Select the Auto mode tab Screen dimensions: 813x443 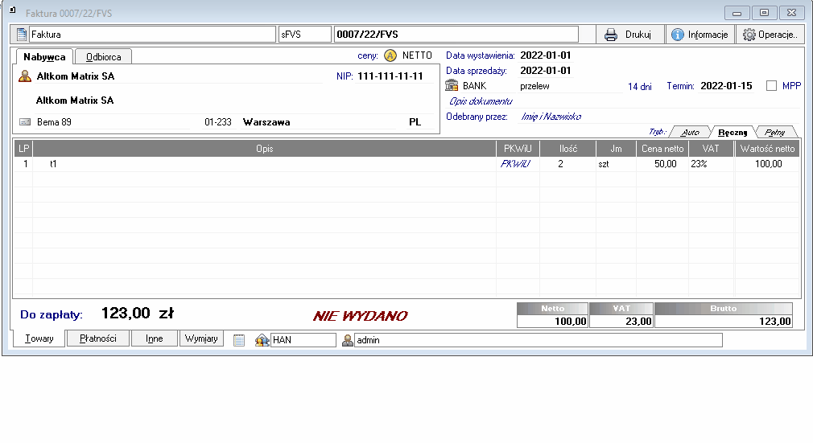tap(690, 132)
